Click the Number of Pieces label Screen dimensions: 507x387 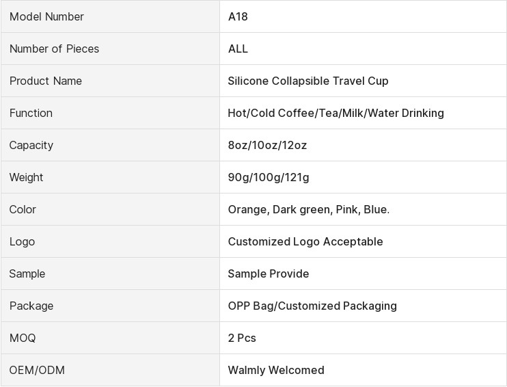click(54, 49)
